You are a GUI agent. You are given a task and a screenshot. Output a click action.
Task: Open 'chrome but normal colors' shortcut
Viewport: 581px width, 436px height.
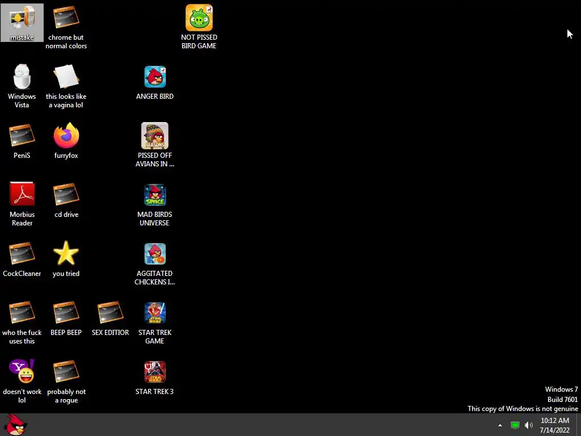66,27
